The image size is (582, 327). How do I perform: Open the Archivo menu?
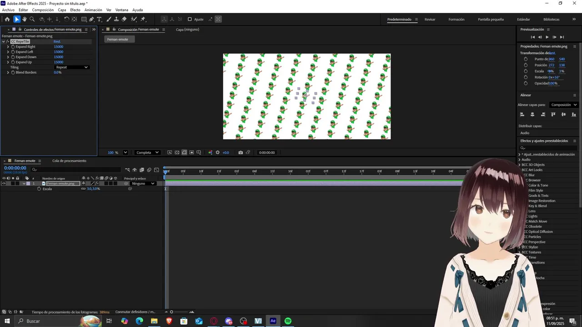click(x=8, y=10)
